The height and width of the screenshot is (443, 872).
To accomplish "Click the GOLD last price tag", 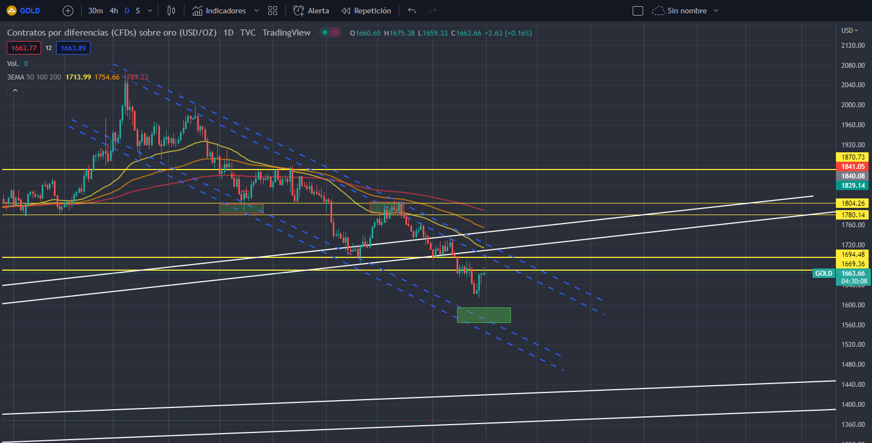I will [x=824, y=273].
